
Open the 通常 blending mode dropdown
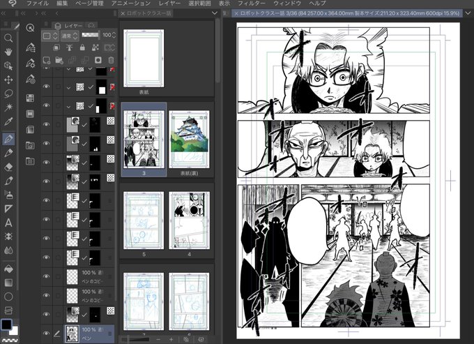(x=70, y=36)
